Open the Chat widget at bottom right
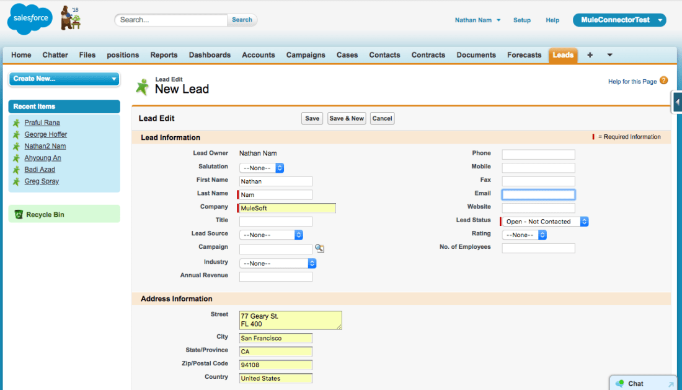682x390 pixels. tap(635, 383)
